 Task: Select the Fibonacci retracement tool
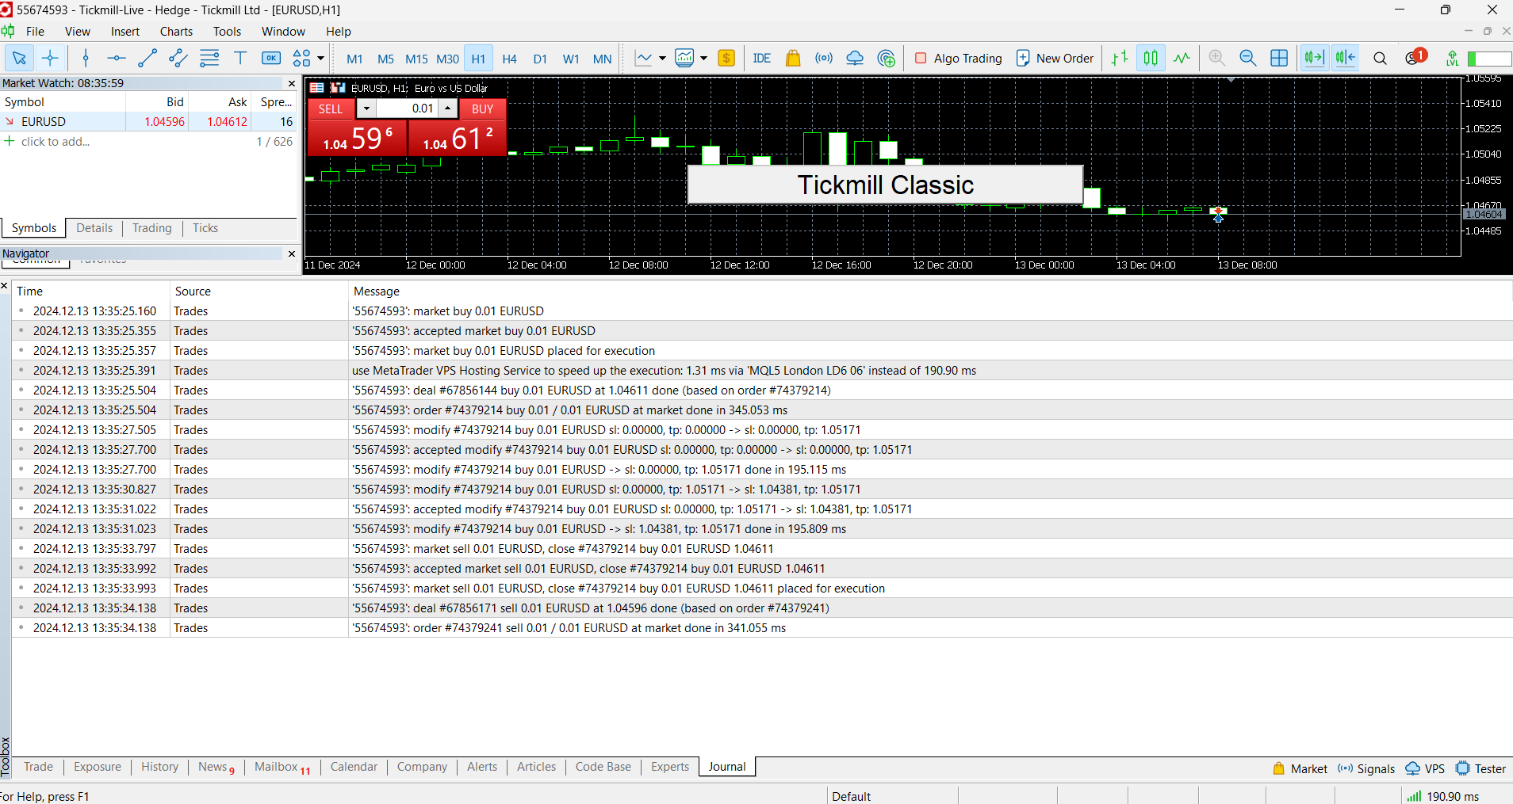[x=209, y=58]
